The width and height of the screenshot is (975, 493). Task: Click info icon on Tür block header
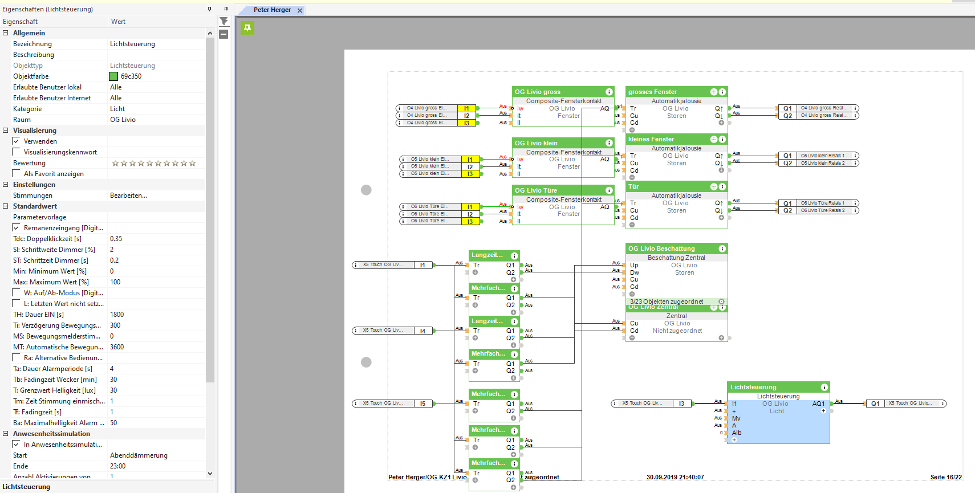pyautogui.click(x=722, y=187)
